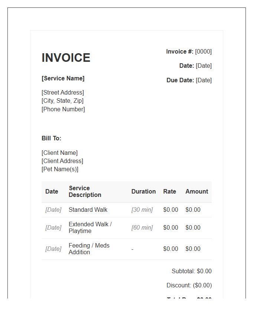Click the [Date] cell in Feeding / Meds row
The height and width of the screenshot is (335, 260).
[x=53, y=249]
